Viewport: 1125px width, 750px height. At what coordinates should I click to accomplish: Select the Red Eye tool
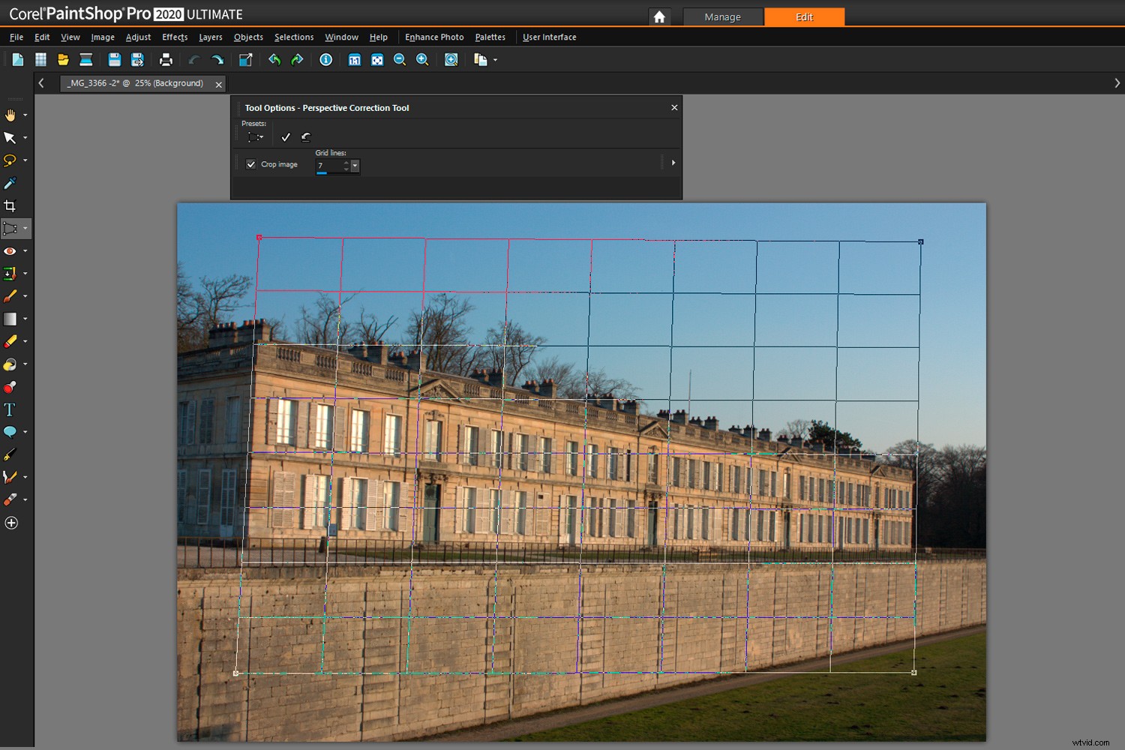coord(10,250)
